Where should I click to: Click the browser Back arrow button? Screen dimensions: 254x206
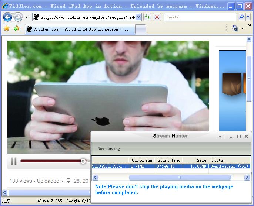7,17
